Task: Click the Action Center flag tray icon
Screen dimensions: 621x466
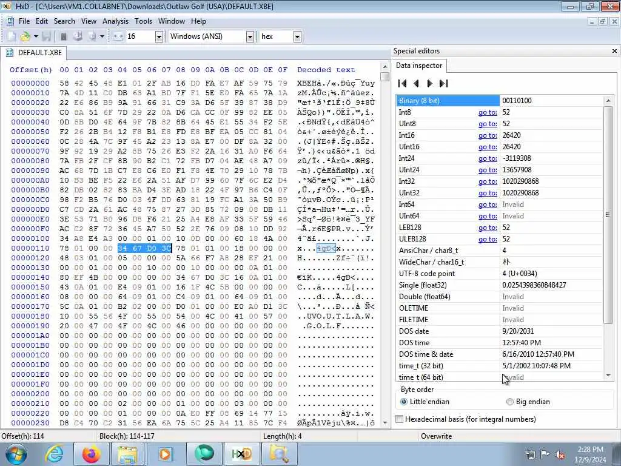Action: point(545,454)
